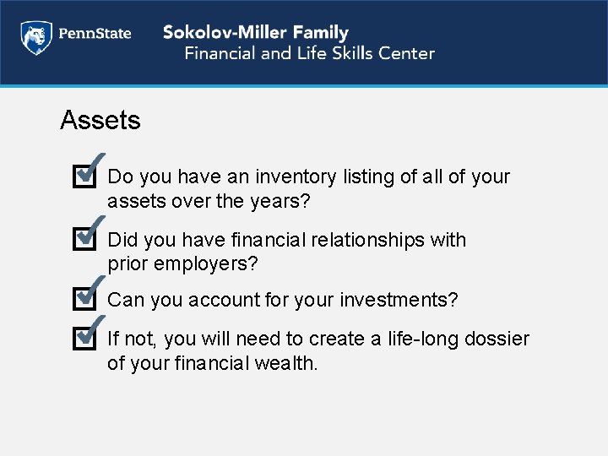Click the 'Assets' slide heading

click(x=100, y=121)
